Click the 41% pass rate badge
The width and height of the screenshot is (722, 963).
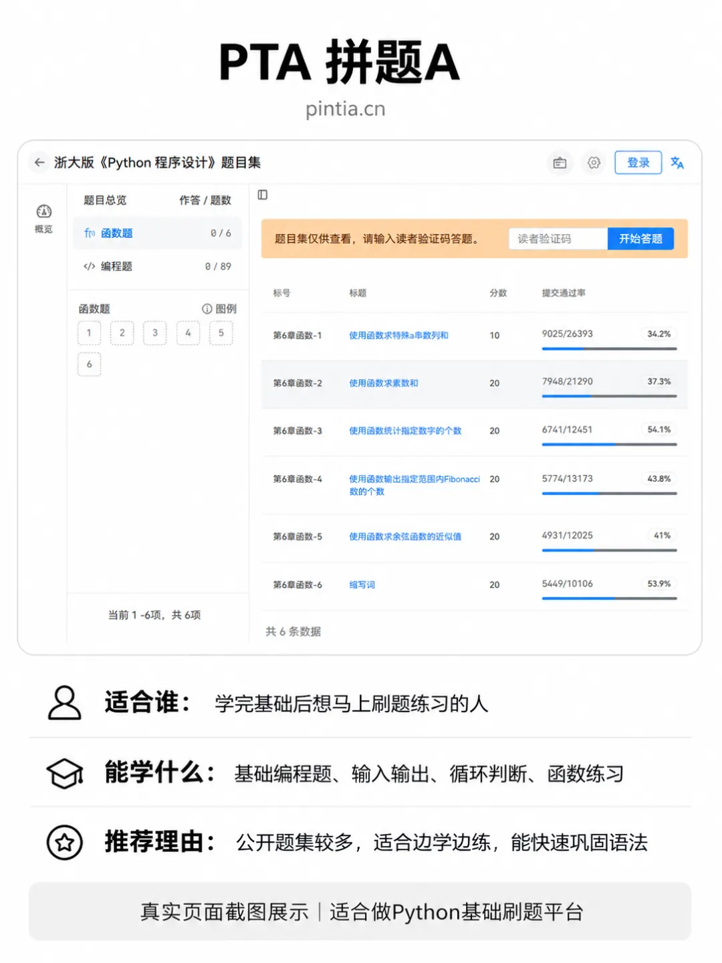[662, 535]
